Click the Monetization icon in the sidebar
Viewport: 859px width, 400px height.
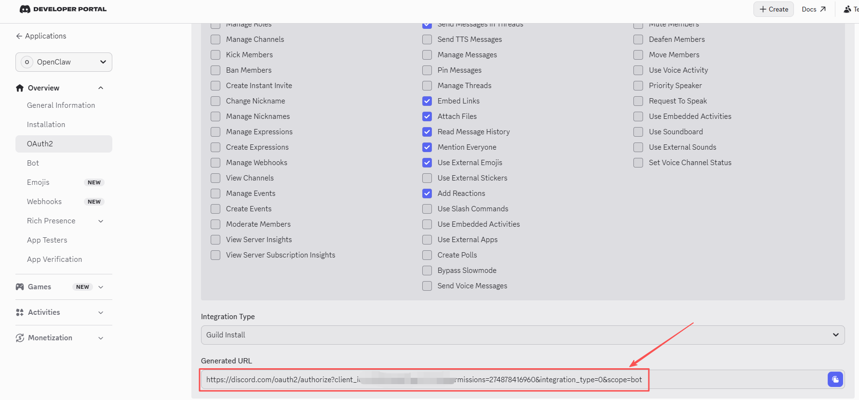pyautogui.click(x=20, y=338)
